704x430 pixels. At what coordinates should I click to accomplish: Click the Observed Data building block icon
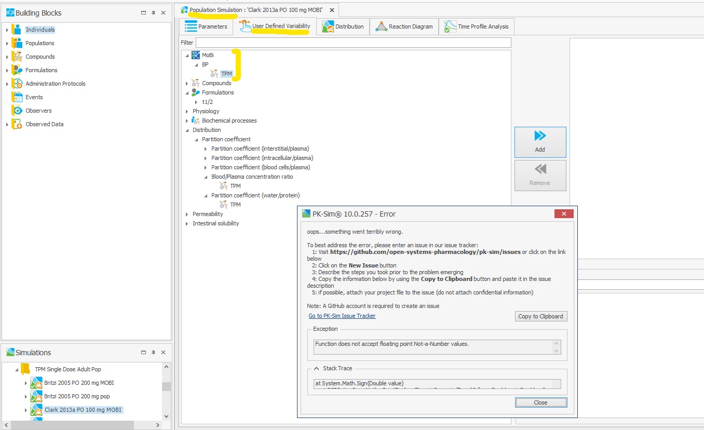[x=16, y=124]
